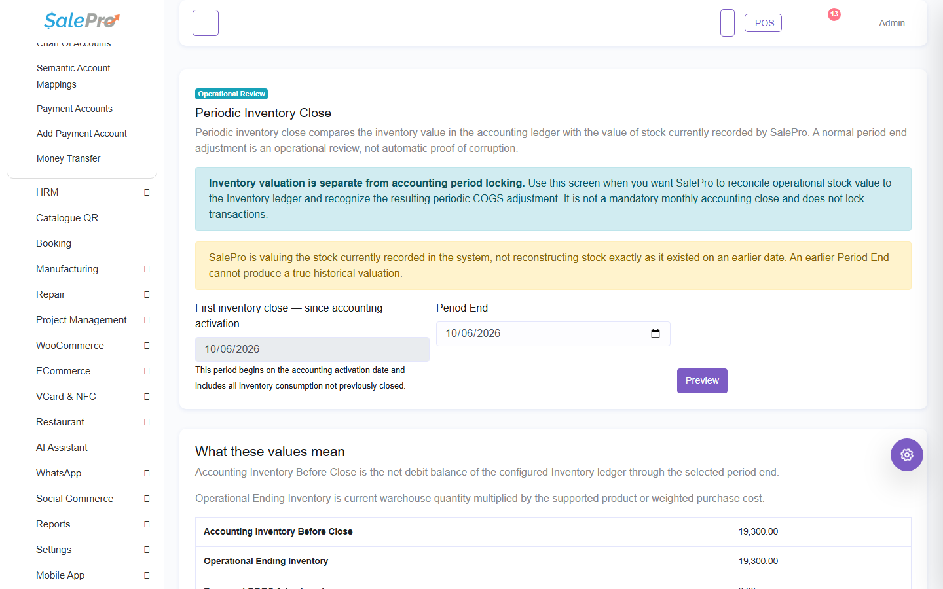Click the disabled 10/06/2026 start date field

[312, 349]
